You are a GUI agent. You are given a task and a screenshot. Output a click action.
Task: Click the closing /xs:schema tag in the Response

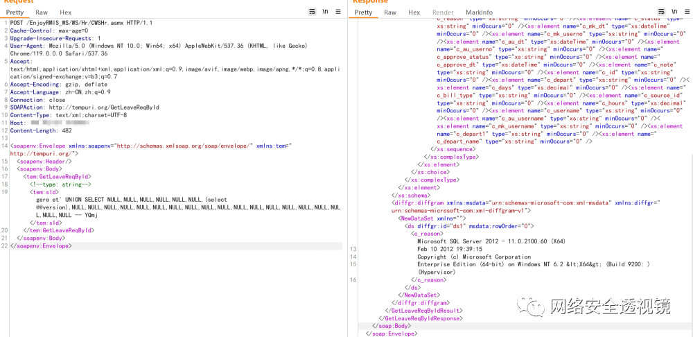pos(411,195)
